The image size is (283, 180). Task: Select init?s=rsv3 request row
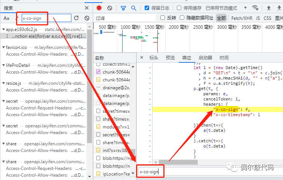pos(112,150)
